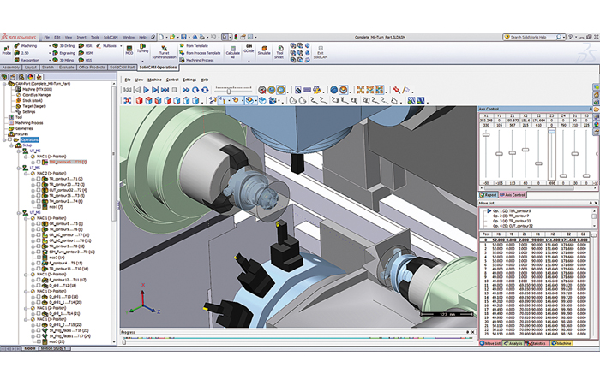Collapse the CAM-Part root tree node

(x=4, y=84)
